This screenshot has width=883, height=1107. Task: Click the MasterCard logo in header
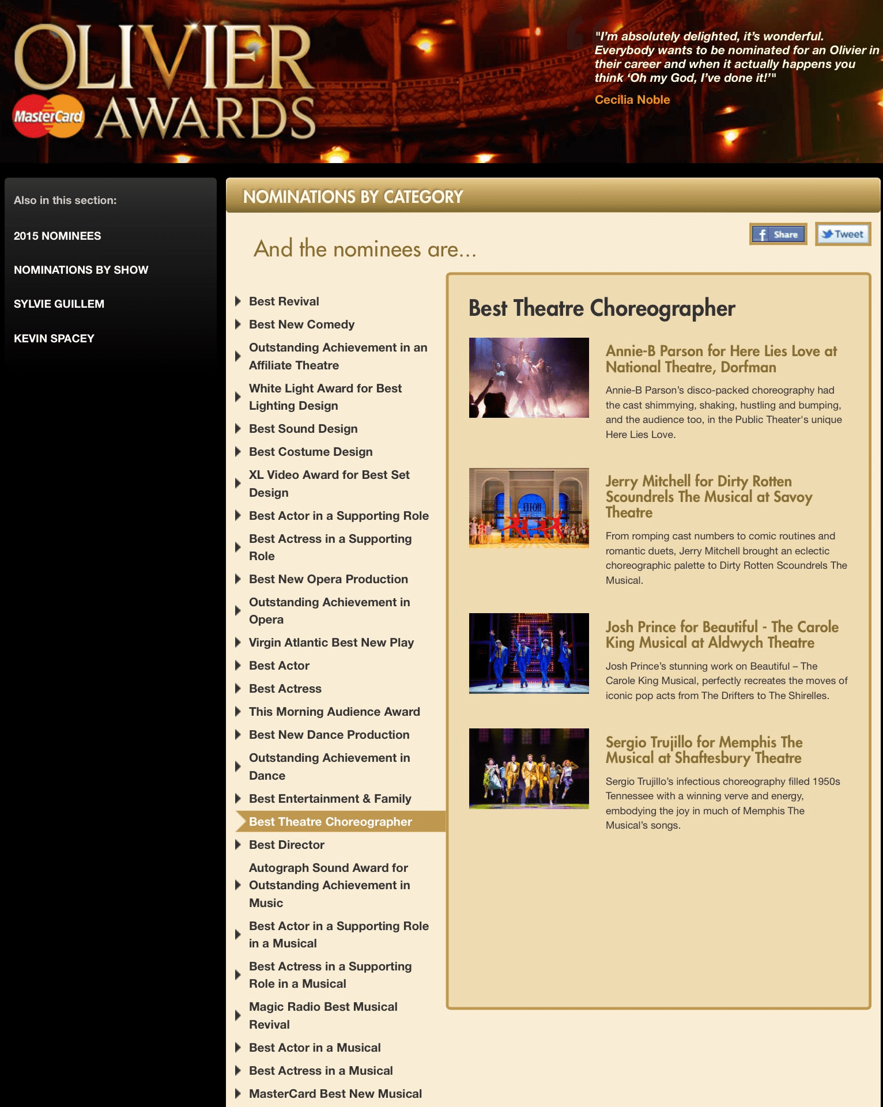click(x=48, y=116)
